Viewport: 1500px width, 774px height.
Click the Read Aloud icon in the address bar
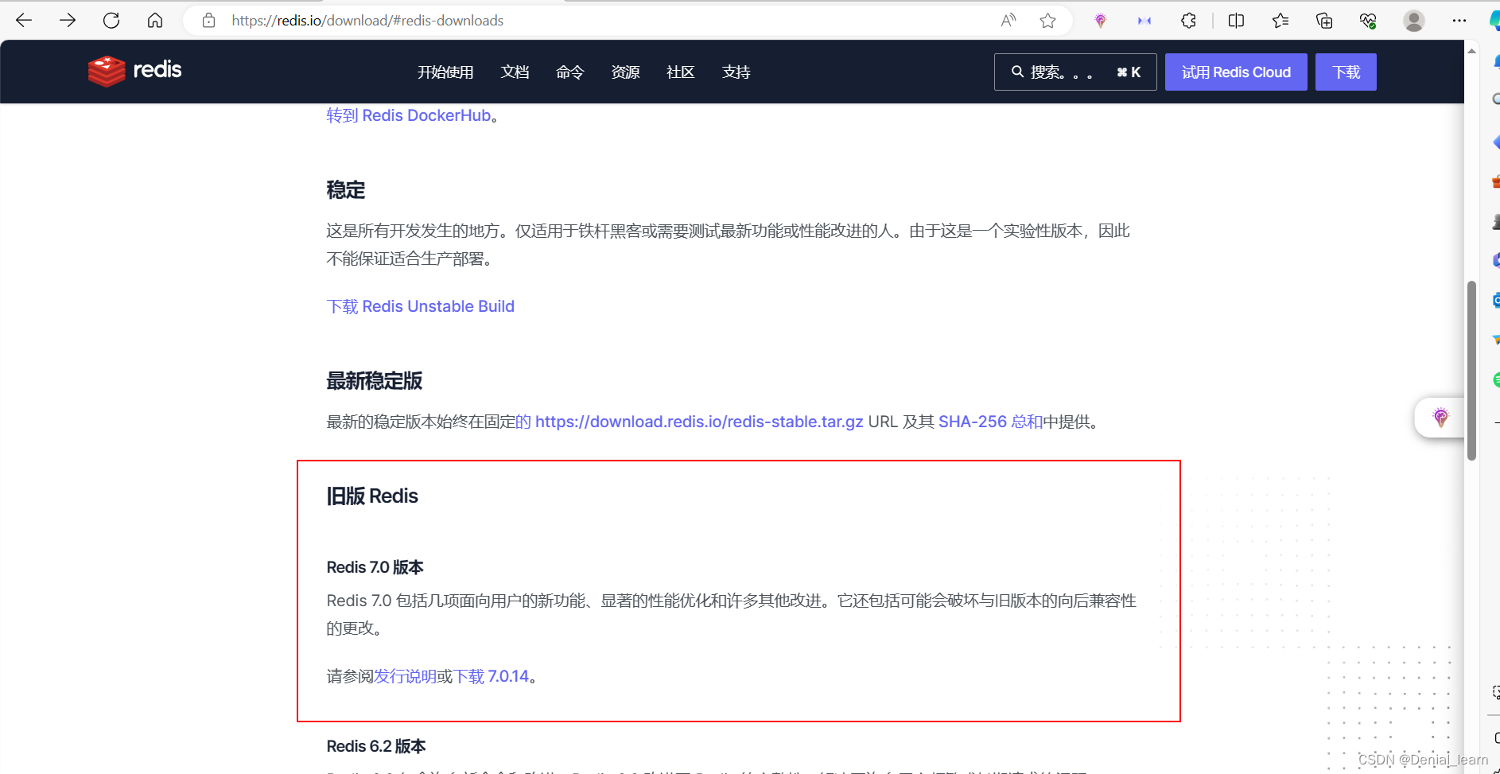(x=1008, y=21)
